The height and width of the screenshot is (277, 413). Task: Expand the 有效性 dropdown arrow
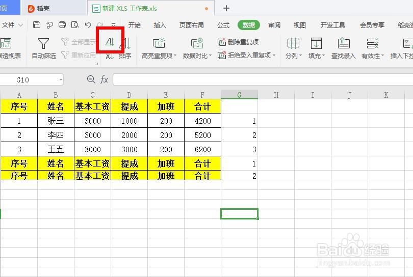(x=382, y=56)
